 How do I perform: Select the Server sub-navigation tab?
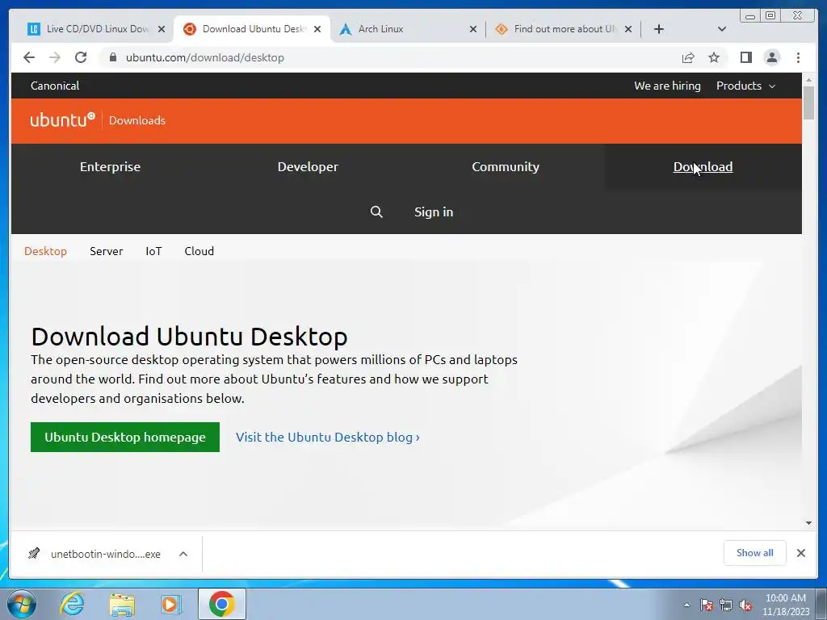(106, 251)
